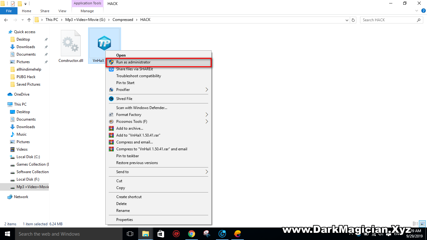Click This PC in address breadcrumb
The height and width of the screenshot is (240, 427).
click(52, 20)
